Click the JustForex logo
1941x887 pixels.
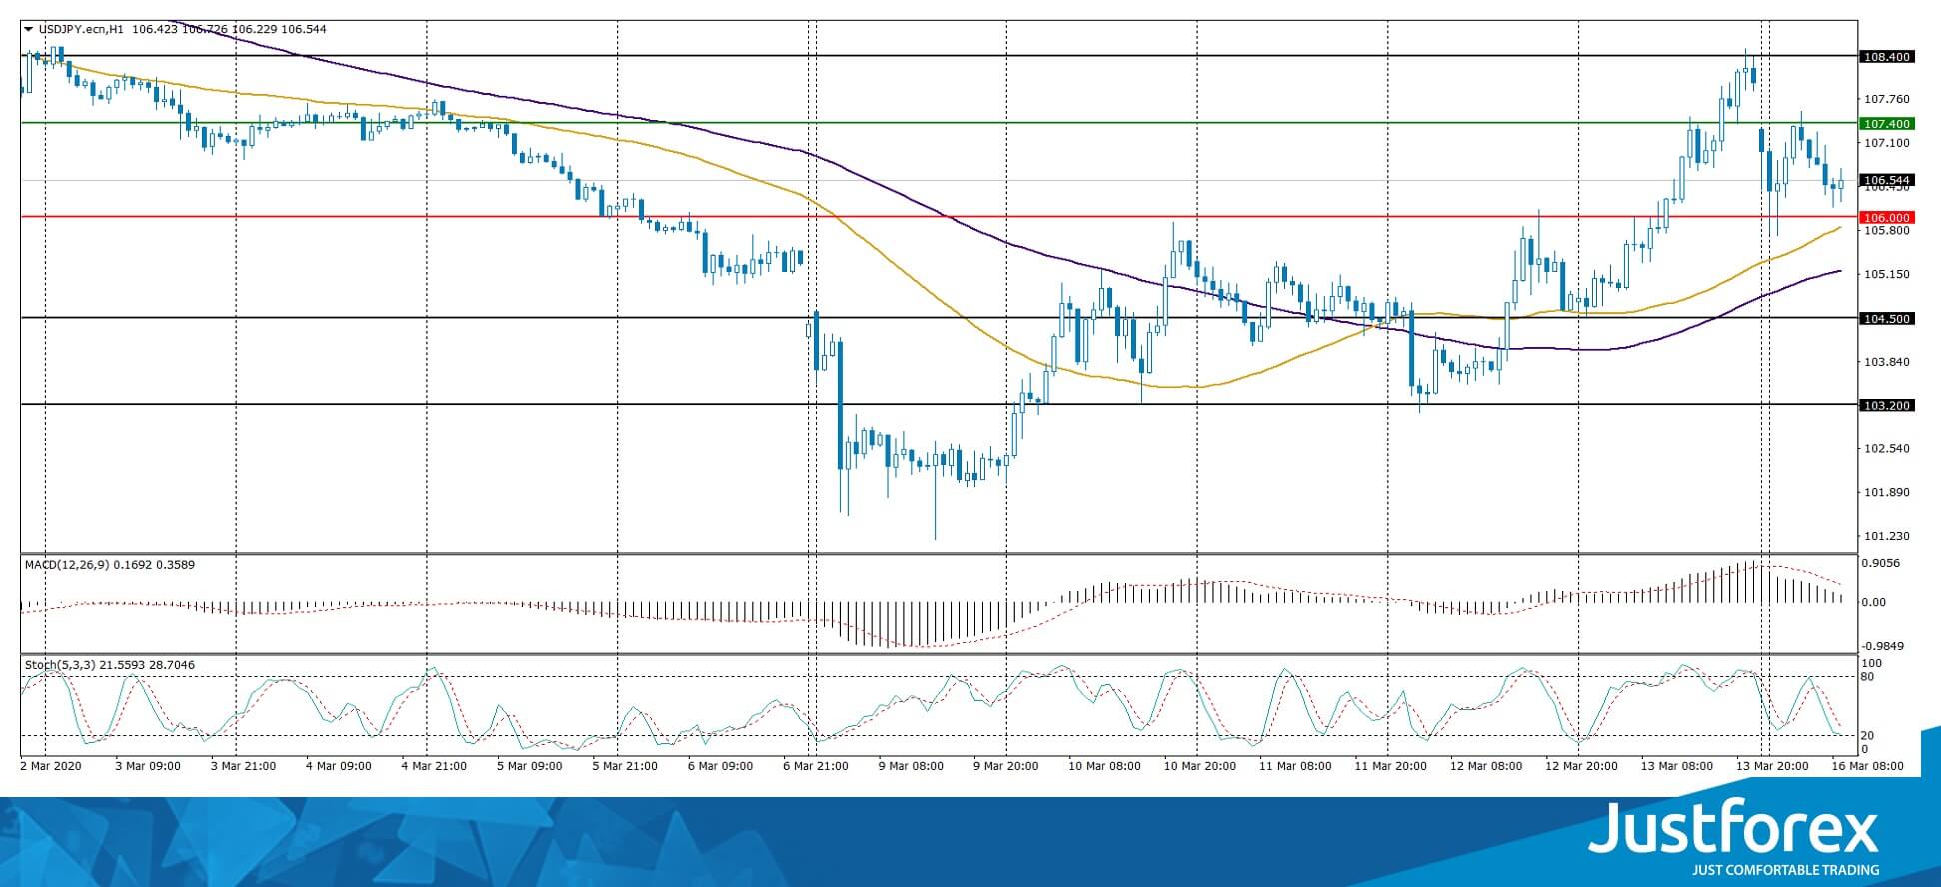click(1734, 828)
